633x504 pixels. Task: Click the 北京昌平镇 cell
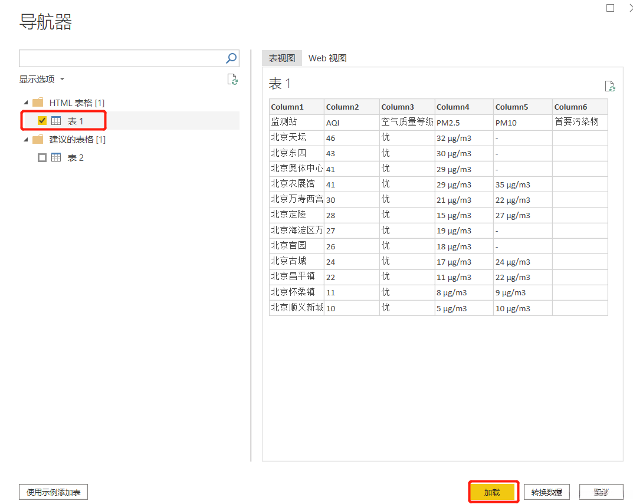click(297, 277)
